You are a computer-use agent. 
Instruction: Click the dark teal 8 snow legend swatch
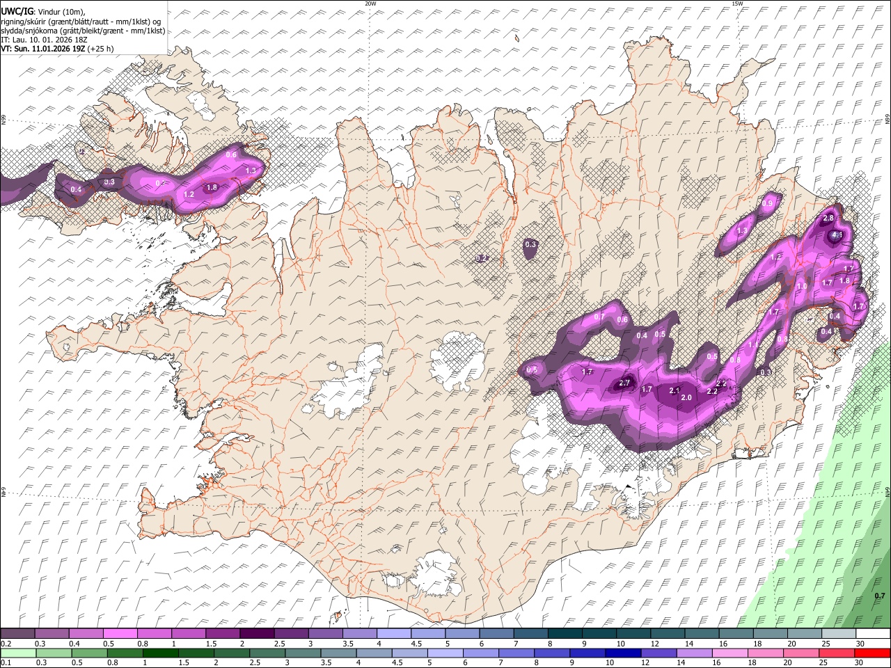(565, 633)
